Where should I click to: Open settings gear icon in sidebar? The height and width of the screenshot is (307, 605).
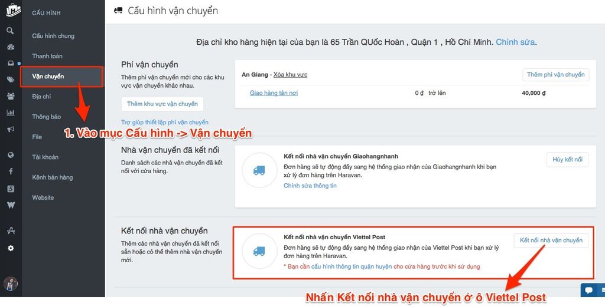[x=11, y=248]
